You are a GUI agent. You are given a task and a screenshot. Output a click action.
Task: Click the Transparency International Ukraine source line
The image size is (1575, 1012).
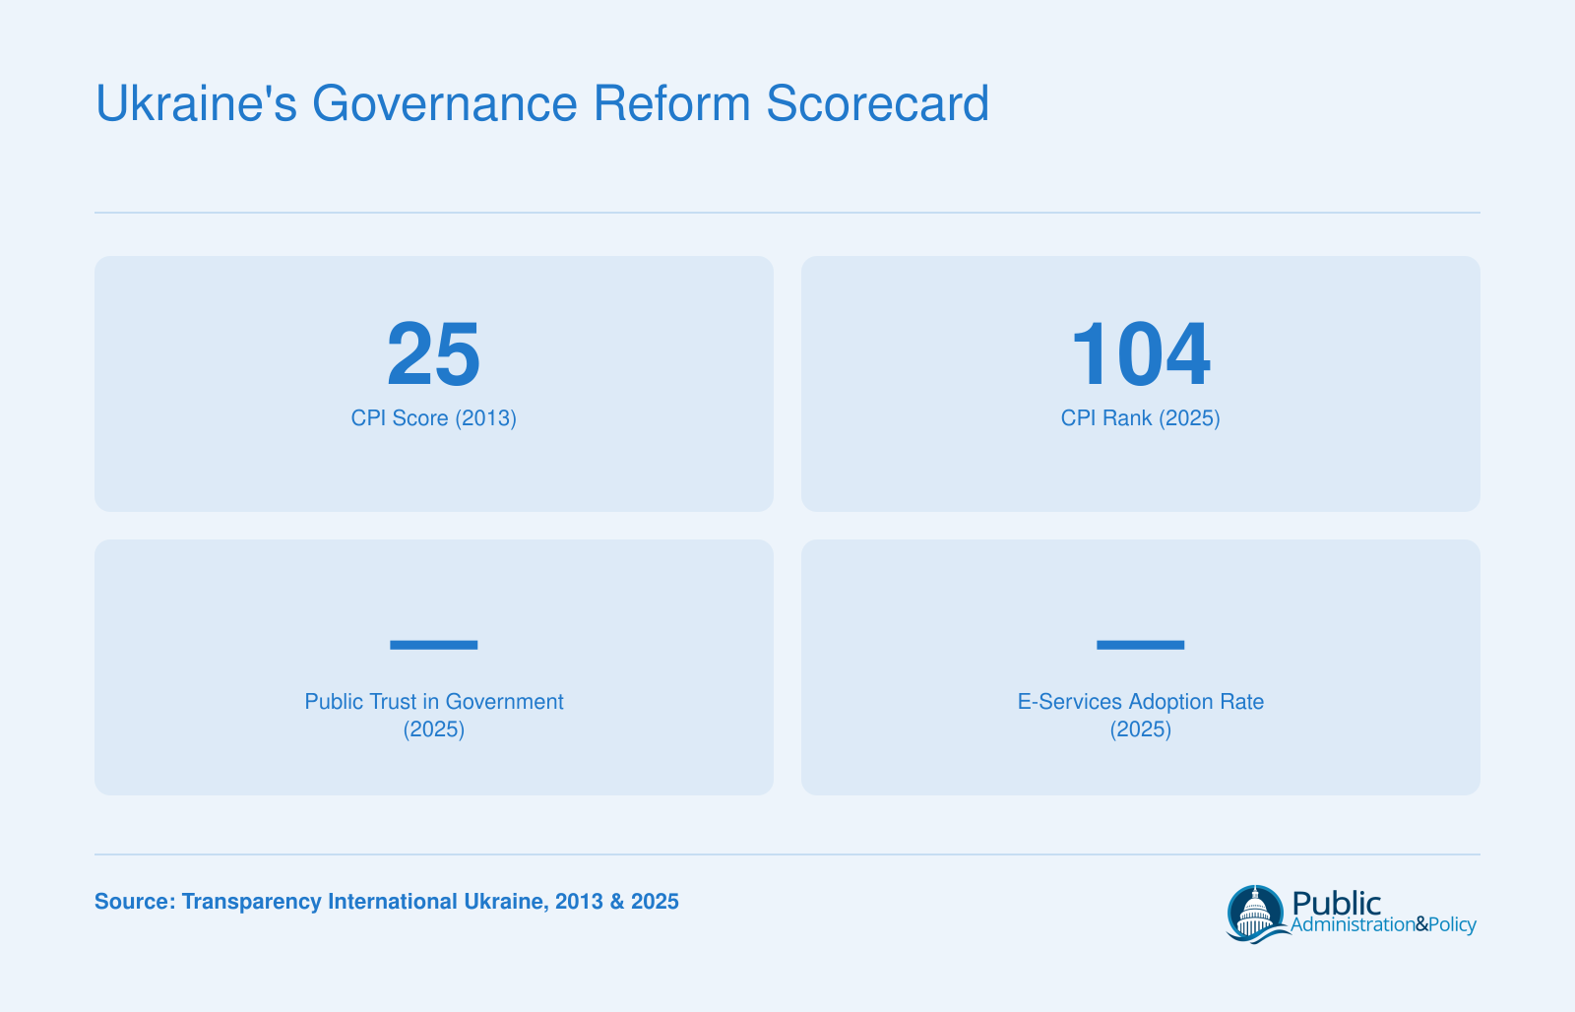pyautogui.click(x=387, y=902)
